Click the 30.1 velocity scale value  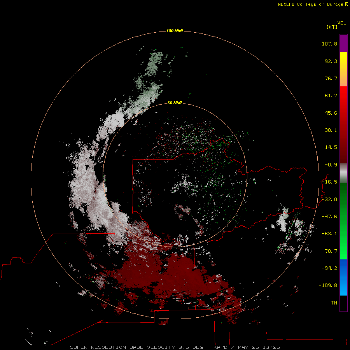pyautogui.click(x=331, y=130)
